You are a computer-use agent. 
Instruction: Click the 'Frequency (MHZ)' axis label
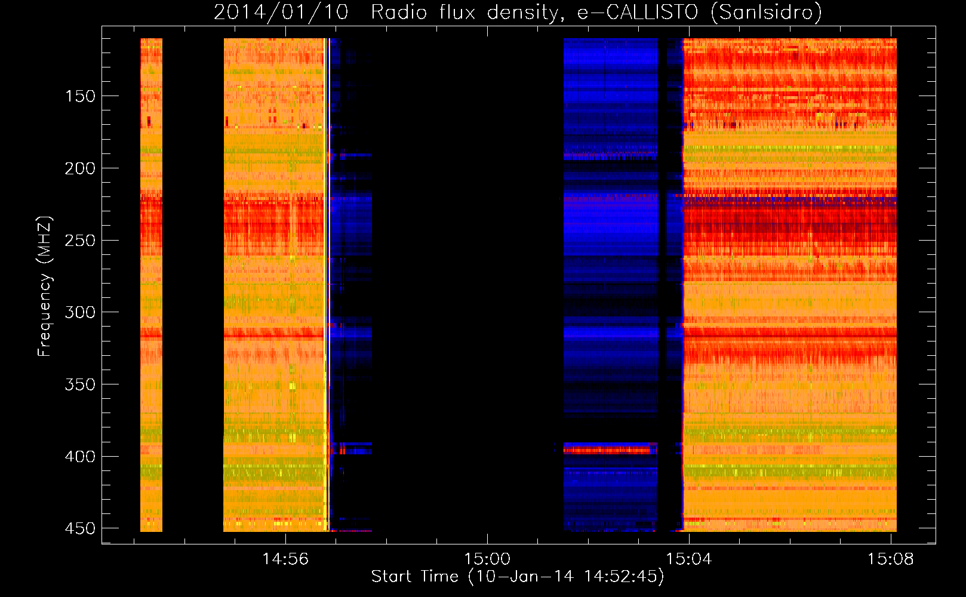click(45, 287)
